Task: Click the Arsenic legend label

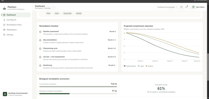Action: click(x=150, y=66)
